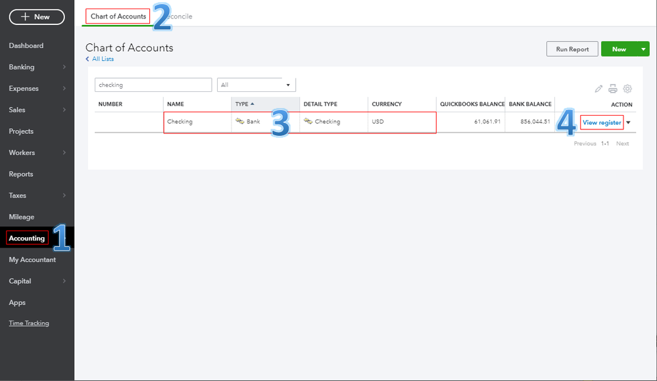Image resolution: width=657 pixels, height=381 pixels.
Task: Open Reports in the sidebar
Action: [21, 174]
